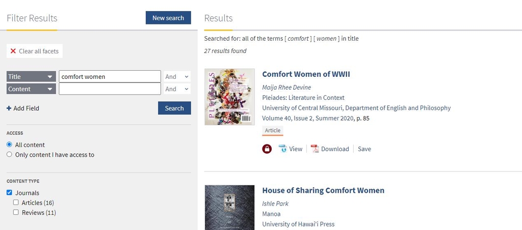Click the PDF Download icon
Image resolution: width=522 pixels, height=230 pixels.
click(x=315, y=149)
